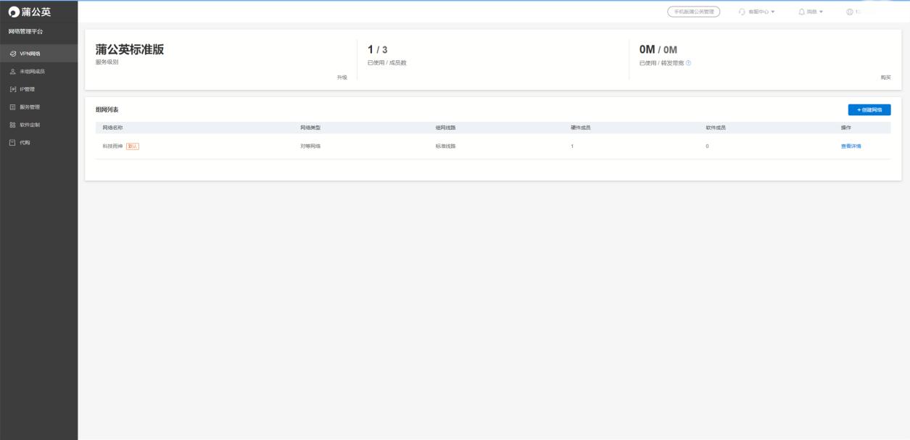Screen dimensions: 910x440
Task: Click the 科技雨神 network name
Action: click(x=113, y=146)
